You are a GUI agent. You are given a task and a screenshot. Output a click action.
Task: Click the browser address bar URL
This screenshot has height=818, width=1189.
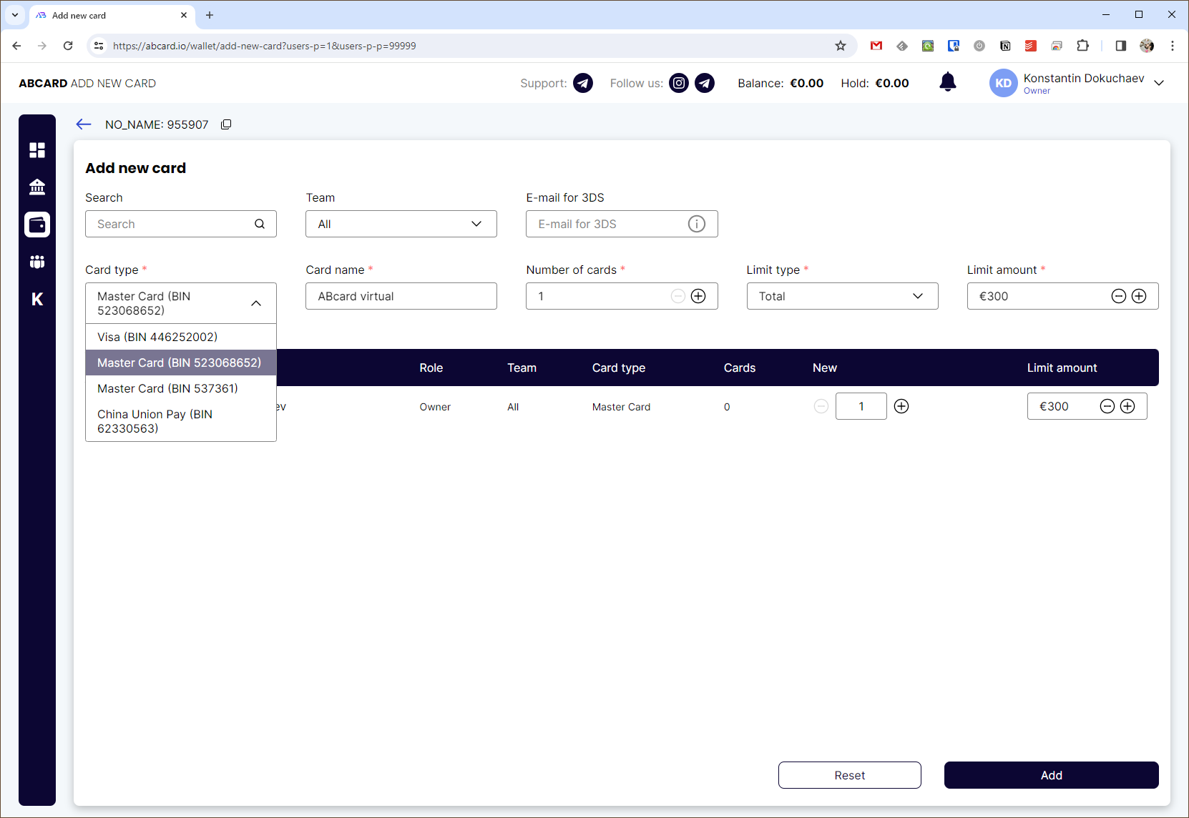coord(265,46)
